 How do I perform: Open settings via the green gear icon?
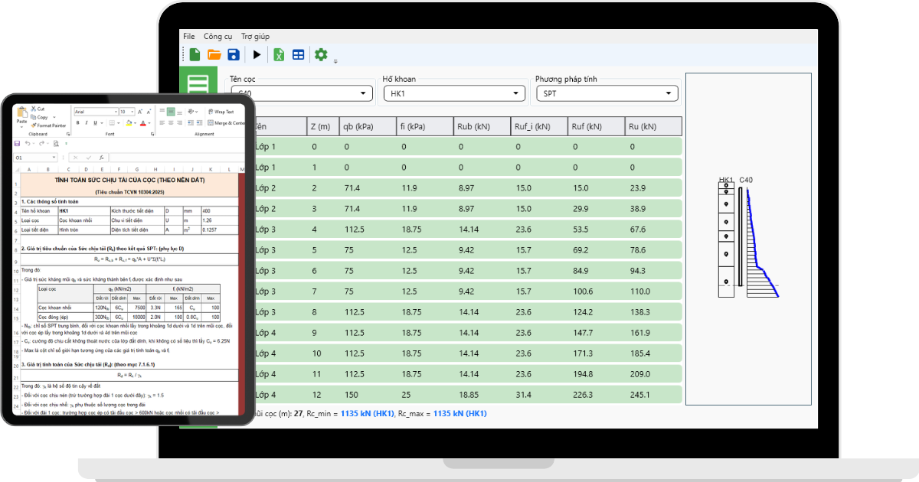click(x=321, y=54)
